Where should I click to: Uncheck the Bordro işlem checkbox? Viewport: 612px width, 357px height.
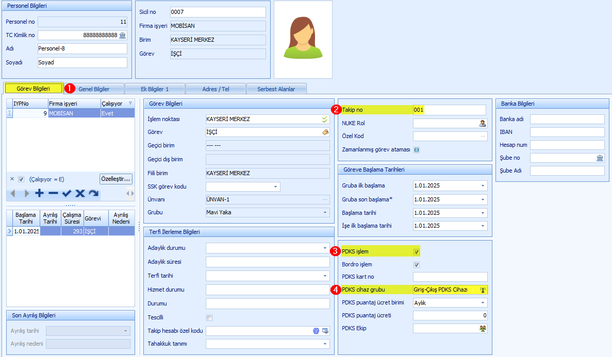click(x=417, y=265)
